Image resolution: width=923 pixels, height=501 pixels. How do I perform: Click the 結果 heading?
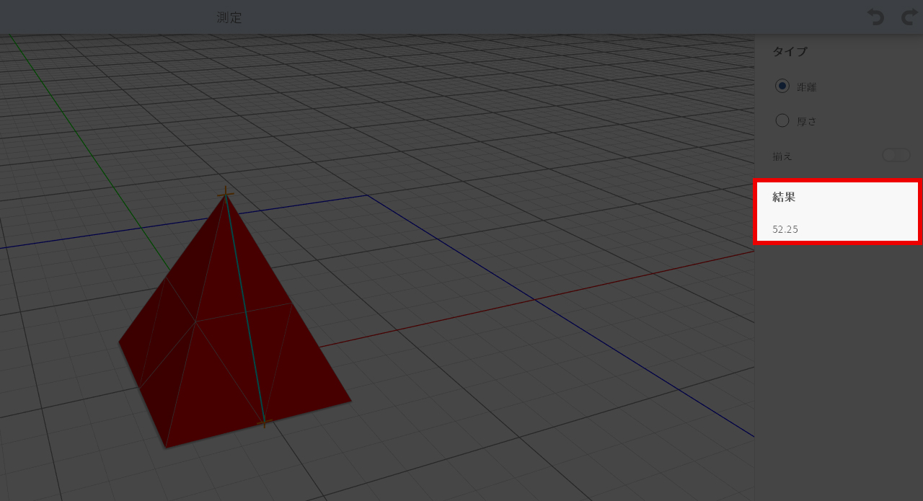point(784,197)
